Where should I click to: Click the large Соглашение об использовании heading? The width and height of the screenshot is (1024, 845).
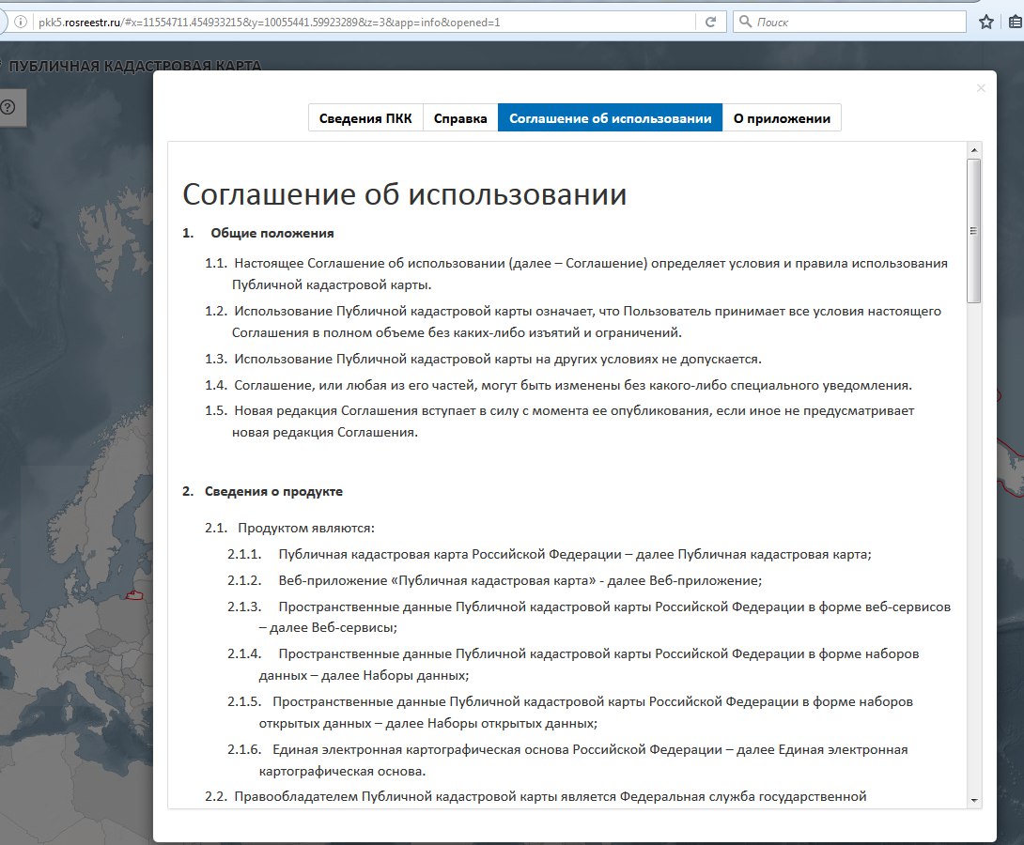pos(404,194)
